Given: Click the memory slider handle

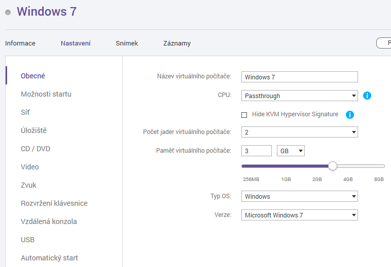Looking at the screenshot, I should point(333,166).
